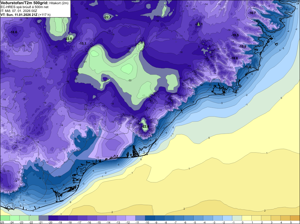This screenshot has height=224, width=300.
Task: Click the forecast offset "(+117 h)"
Action: coord(45,15)
